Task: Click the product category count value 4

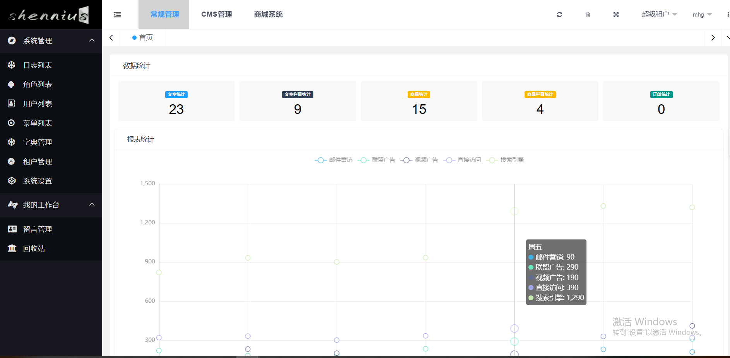Action: (x=540, y=109)
